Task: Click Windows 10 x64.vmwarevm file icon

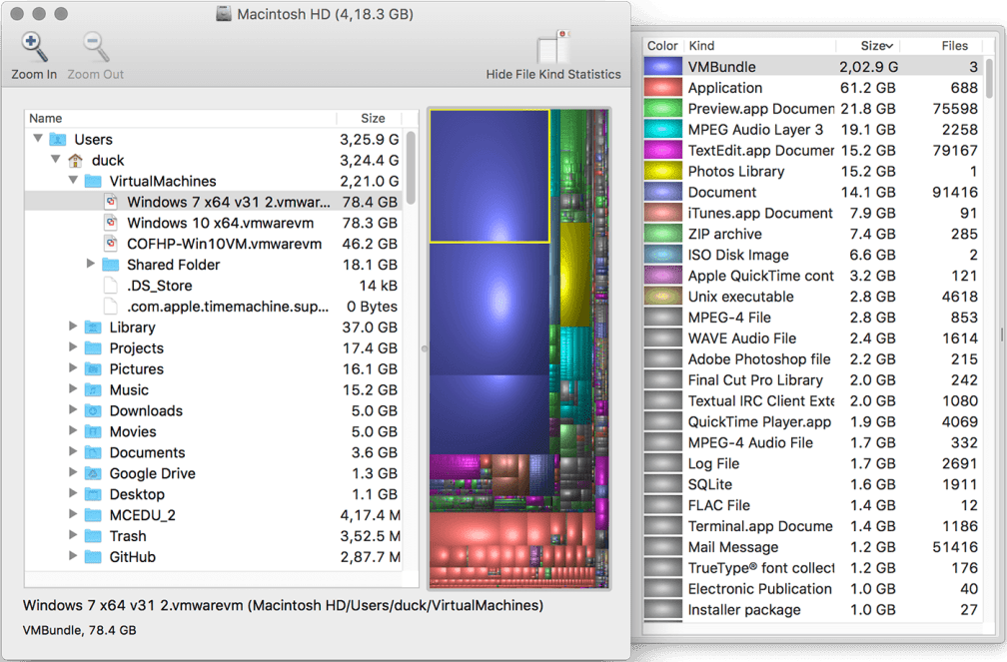Action: (111, 223)
